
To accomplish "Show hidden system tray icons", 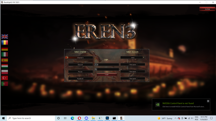I will click(175, 118).
